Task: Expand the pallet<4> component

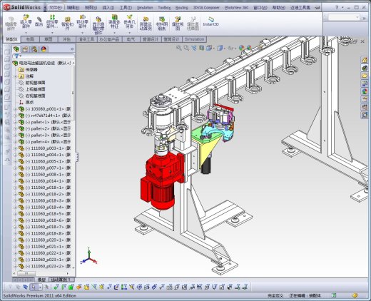Action: click(15, 142)
